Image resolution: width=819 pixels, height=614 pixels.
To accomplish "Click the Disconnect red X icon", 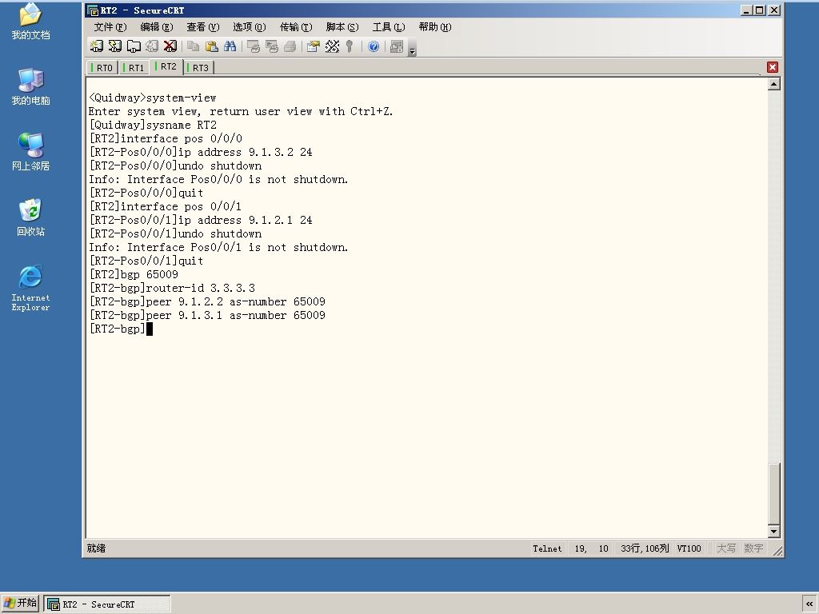I will pyautogui.click(x=170, y=46).
